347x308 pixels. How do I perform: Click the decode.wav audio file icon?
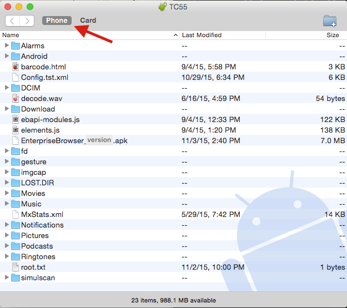pos(16,98)
